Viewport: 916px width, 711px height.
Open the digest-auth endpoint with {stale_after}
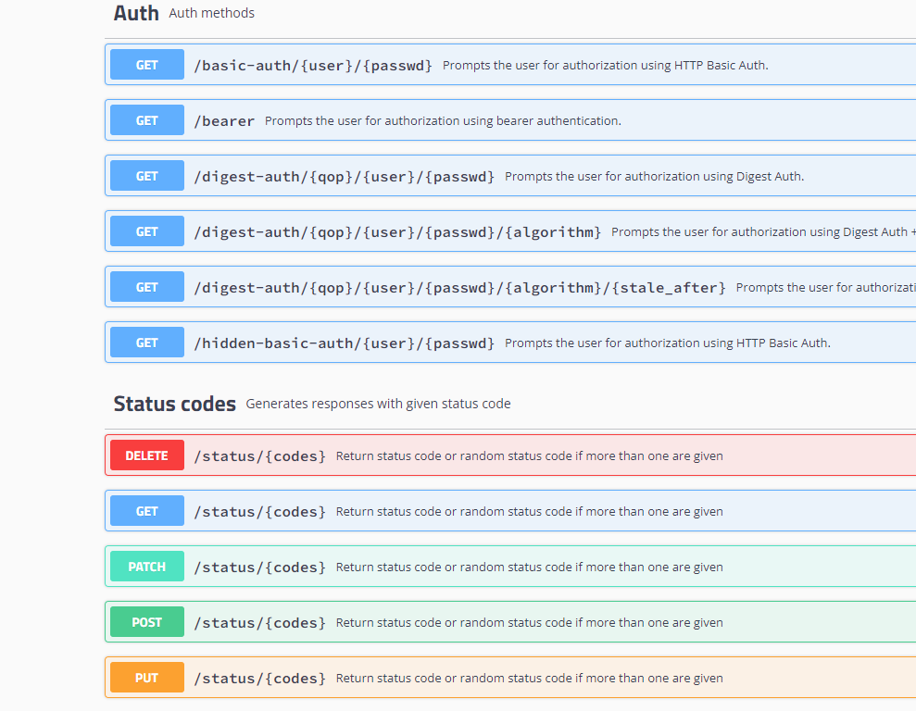(x=459, y=288)
